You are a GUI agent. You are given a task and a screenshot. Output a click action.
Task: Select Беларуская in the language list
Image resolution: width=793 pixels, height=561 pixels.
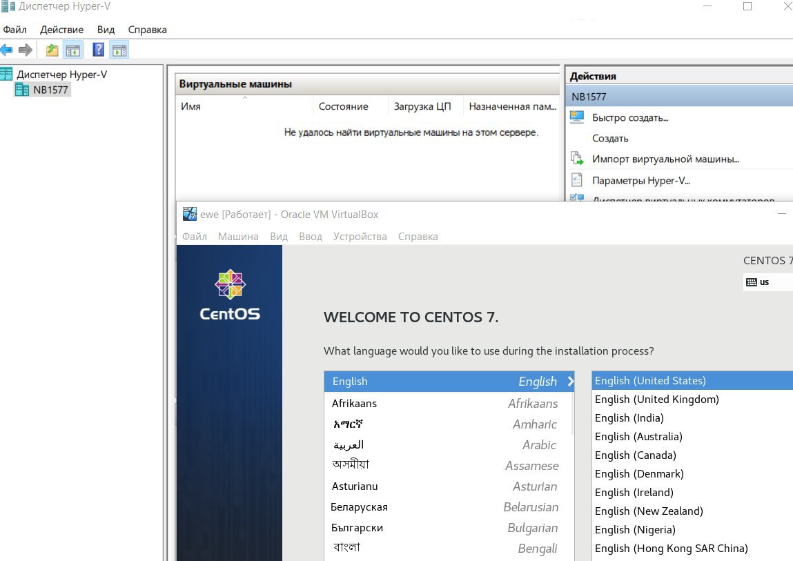(448, 507)
